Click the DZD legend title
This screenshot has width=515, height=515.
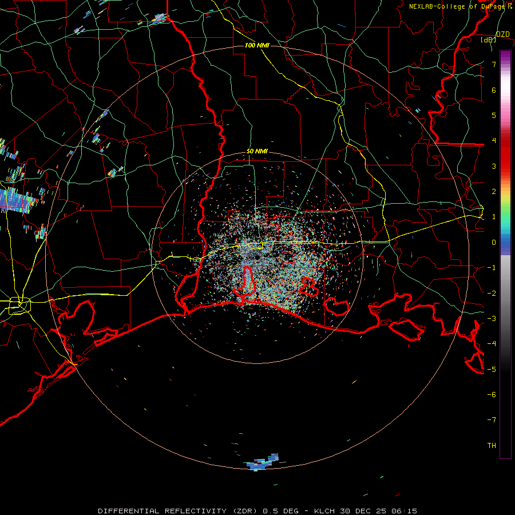[x=502, y=34]
